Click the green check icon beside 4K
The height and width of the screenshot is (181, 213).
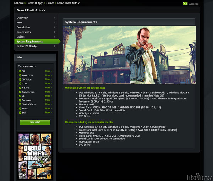[20, 96]
